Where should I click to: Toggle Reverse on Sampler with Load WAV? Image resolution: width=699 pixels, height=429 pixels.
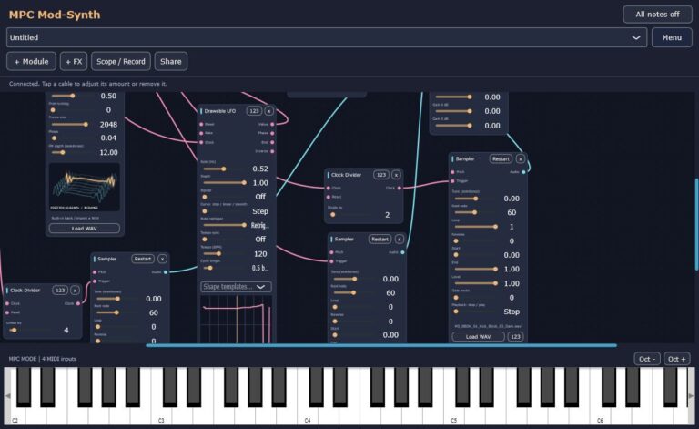(x=476, y=240)
